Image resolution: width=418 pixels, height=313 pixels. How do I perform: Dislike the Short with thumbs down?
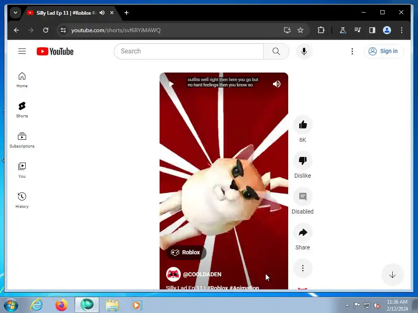tap(302, 161)
